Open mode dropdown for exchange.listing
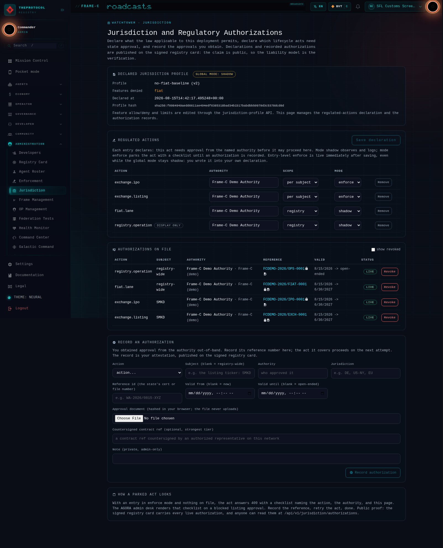Viewport: 443px width, 548px height. [x=348, y=197]
